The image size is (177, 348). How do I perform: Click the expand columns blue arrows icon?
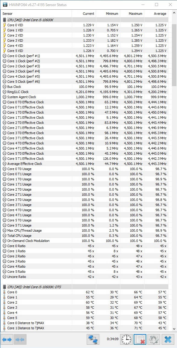(x=7, y=340)
